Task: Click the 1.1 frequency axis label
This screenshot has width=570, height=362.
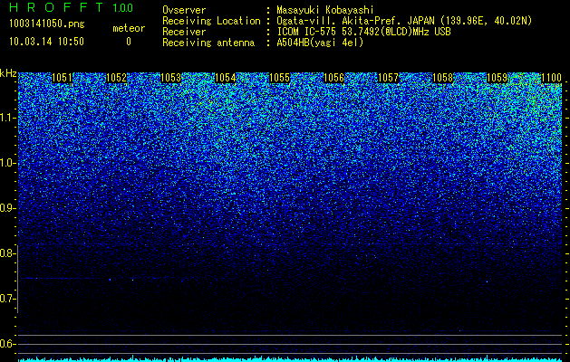Action: tap(6, 118)
